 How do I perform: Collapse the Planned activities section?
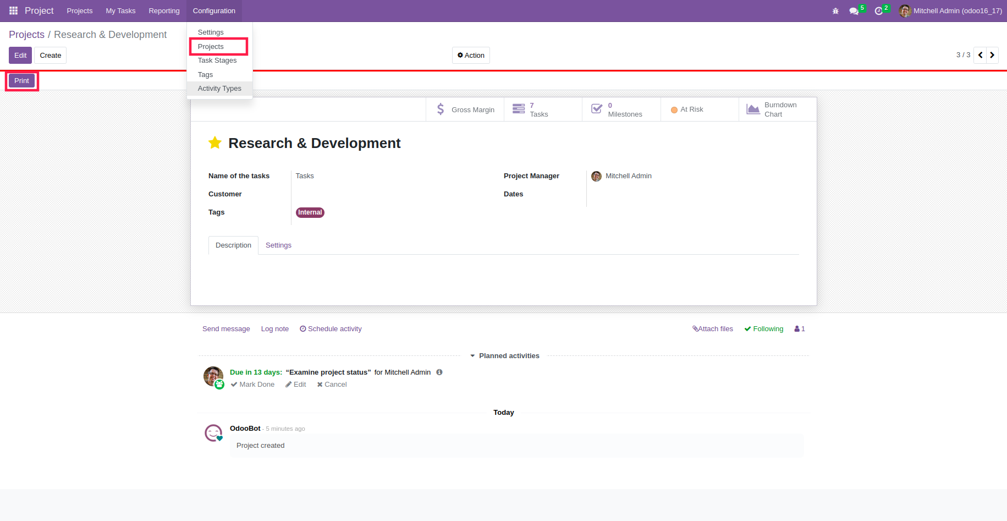click(505, 356)
